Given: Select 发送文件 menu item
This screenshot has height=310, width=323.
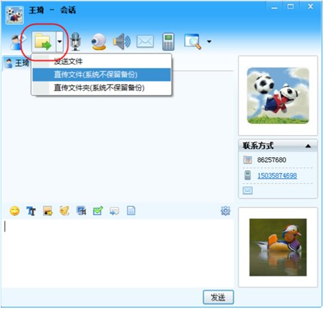Looking at the screenshot, I should 102,61.
